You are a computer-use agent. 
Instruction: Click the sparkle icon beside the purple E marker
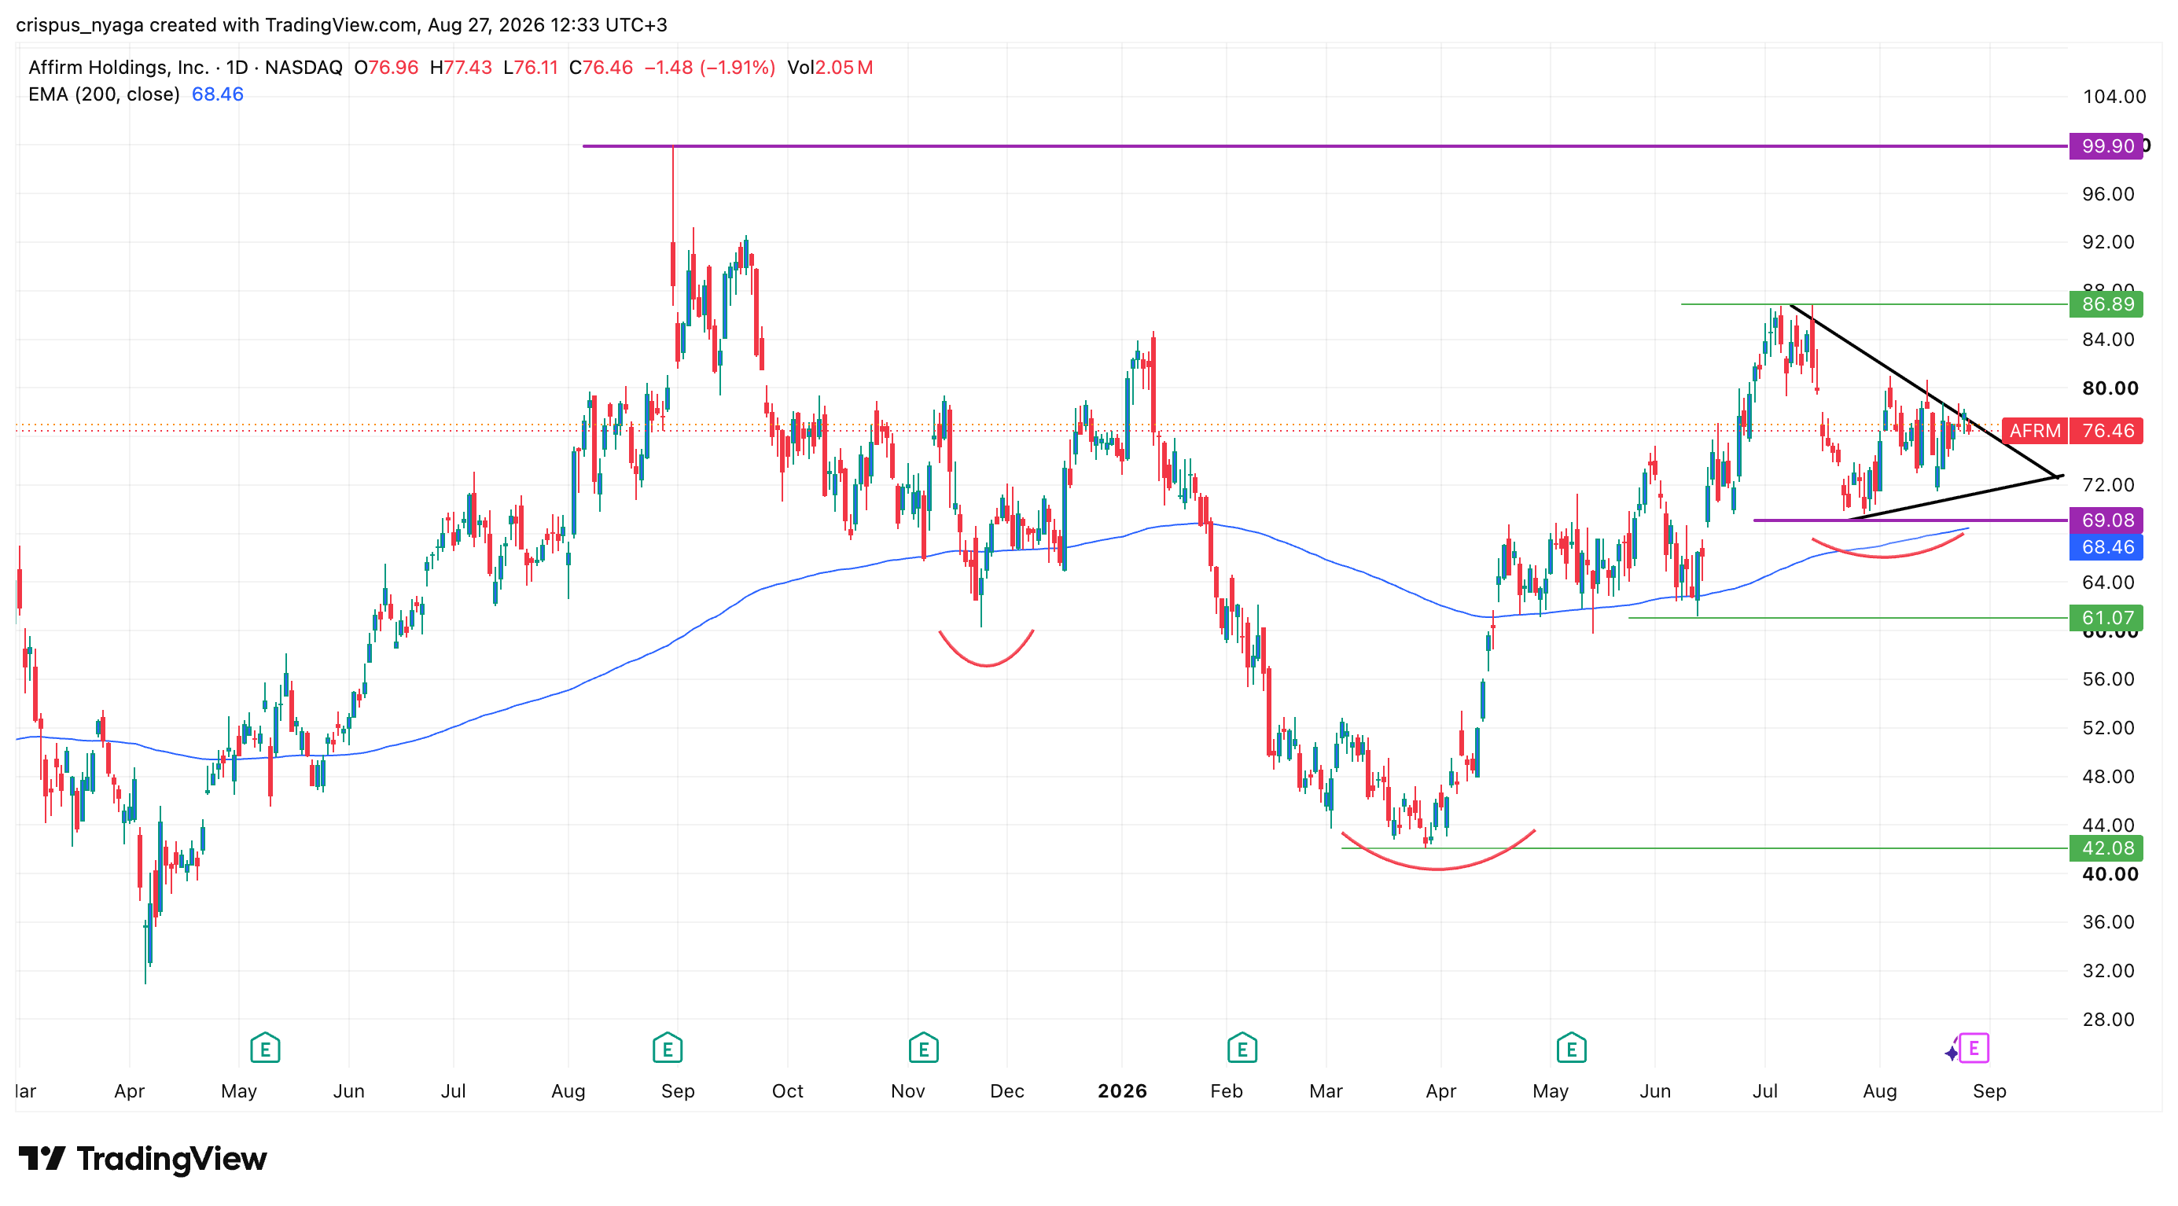[x=1951, y=1052]
